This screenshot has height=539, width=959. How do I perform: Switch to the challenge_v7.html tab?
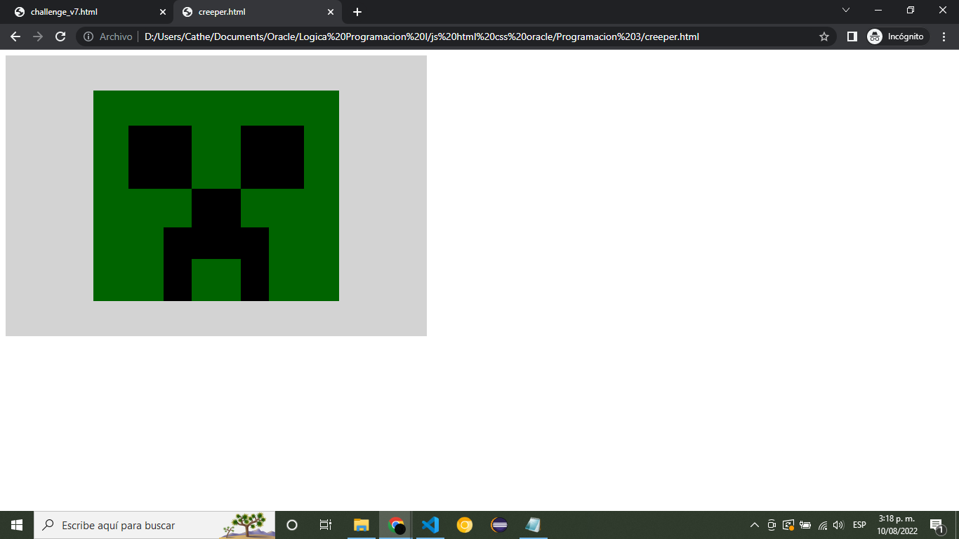pyautogui.click(x=90, y=12)
